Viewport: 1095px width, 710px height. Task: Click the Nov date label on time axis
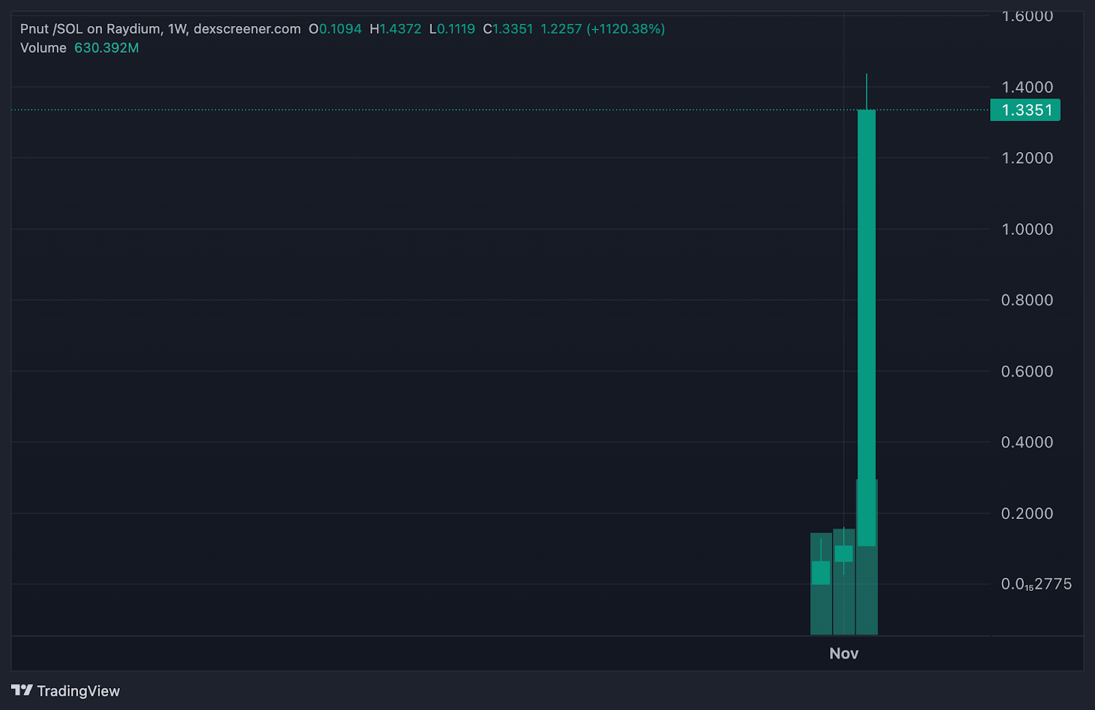[844, 653]
